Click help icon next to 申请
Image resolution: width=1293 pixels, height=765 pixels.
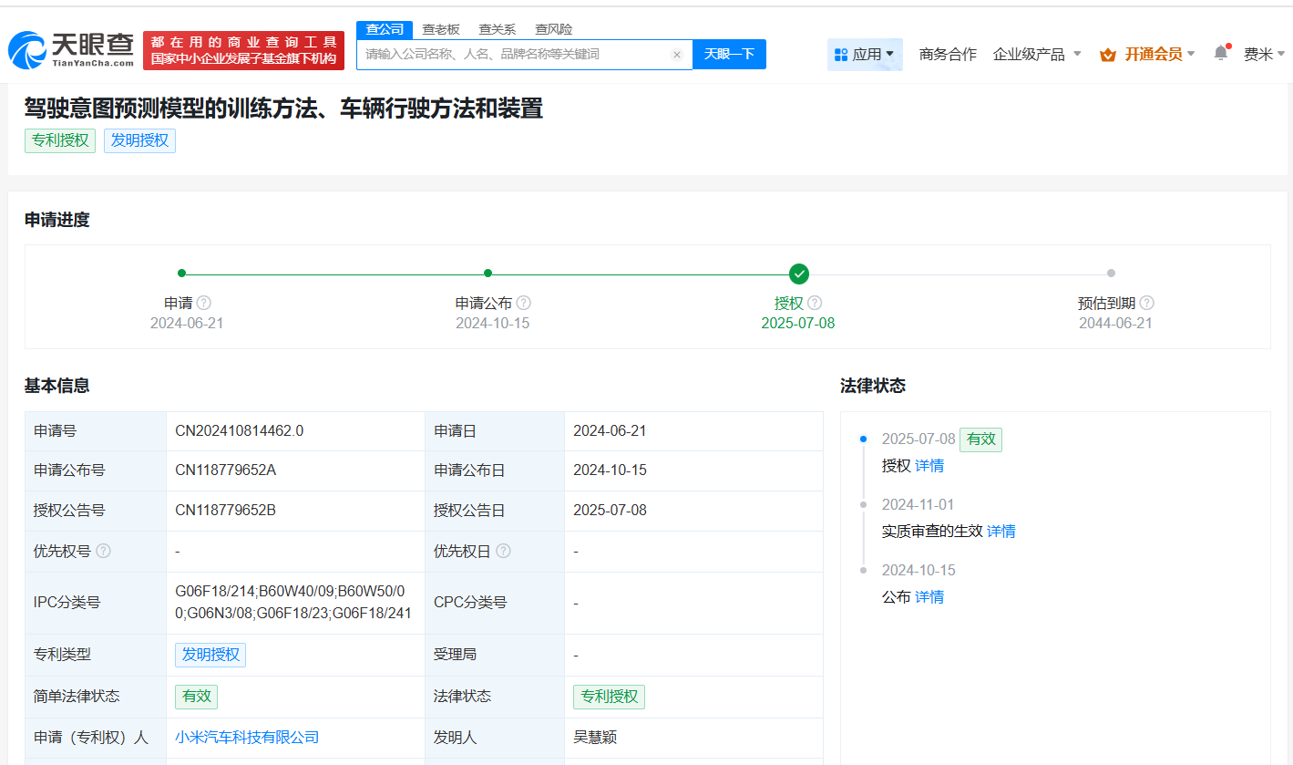click(x=204, y=303)
